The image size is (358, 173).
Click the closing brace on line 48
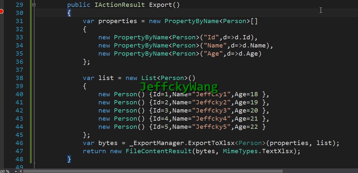pos(69,159)
